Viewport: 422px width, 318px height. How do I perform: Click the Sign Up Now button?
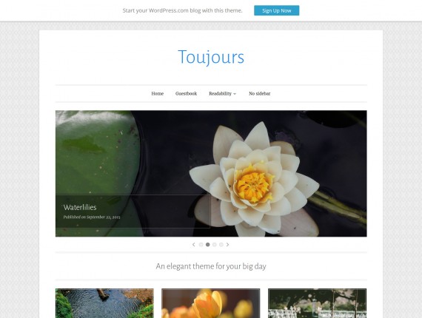[x=276, y=10]
